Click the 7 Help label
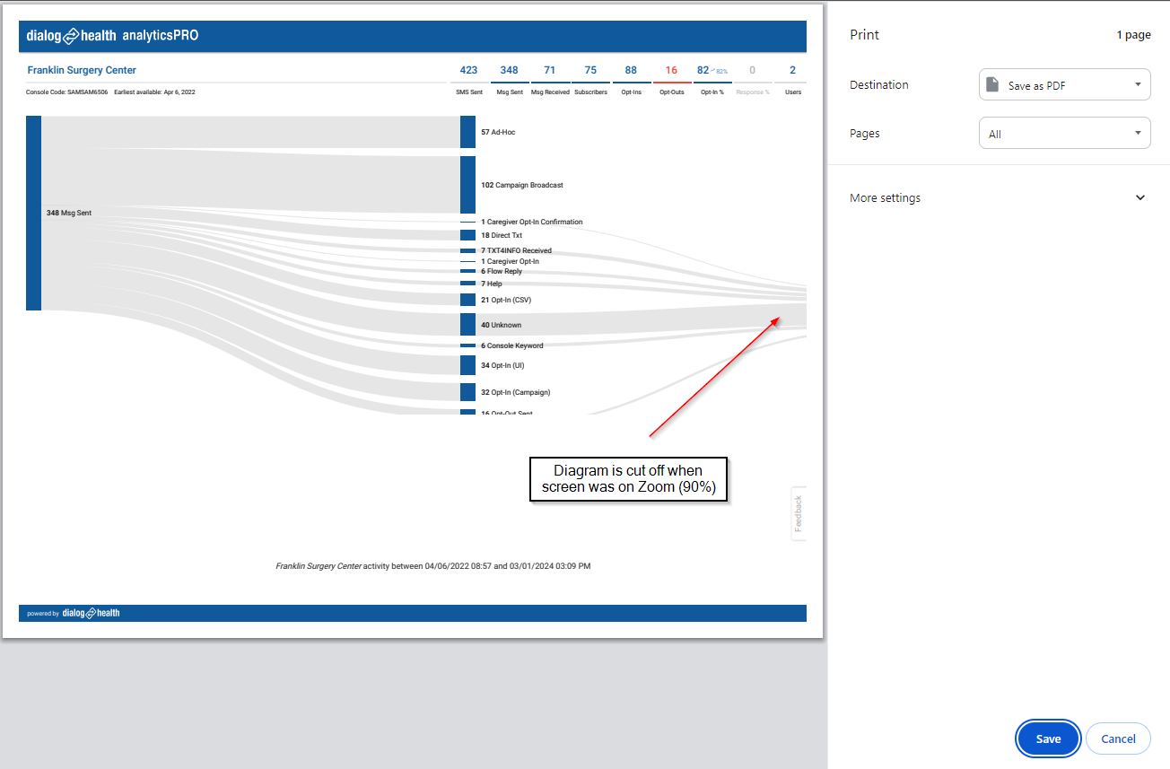 coord(492,284)
